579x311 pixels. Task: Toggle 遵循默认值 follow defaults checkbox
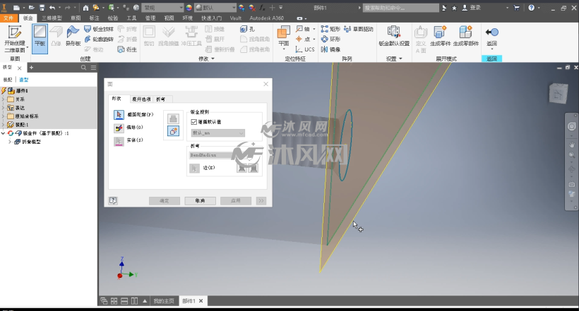click(x=194, y=122)
